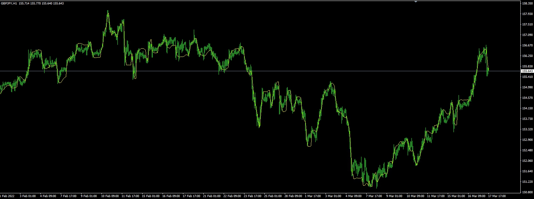Click the 22 Feb 09:00 time label
This screenshot has height=199, width=534.
pos(232,196)
